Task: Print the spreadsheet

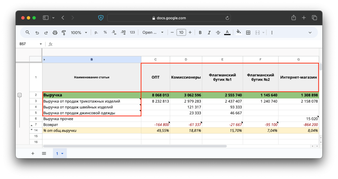Action: click(55, 32)
